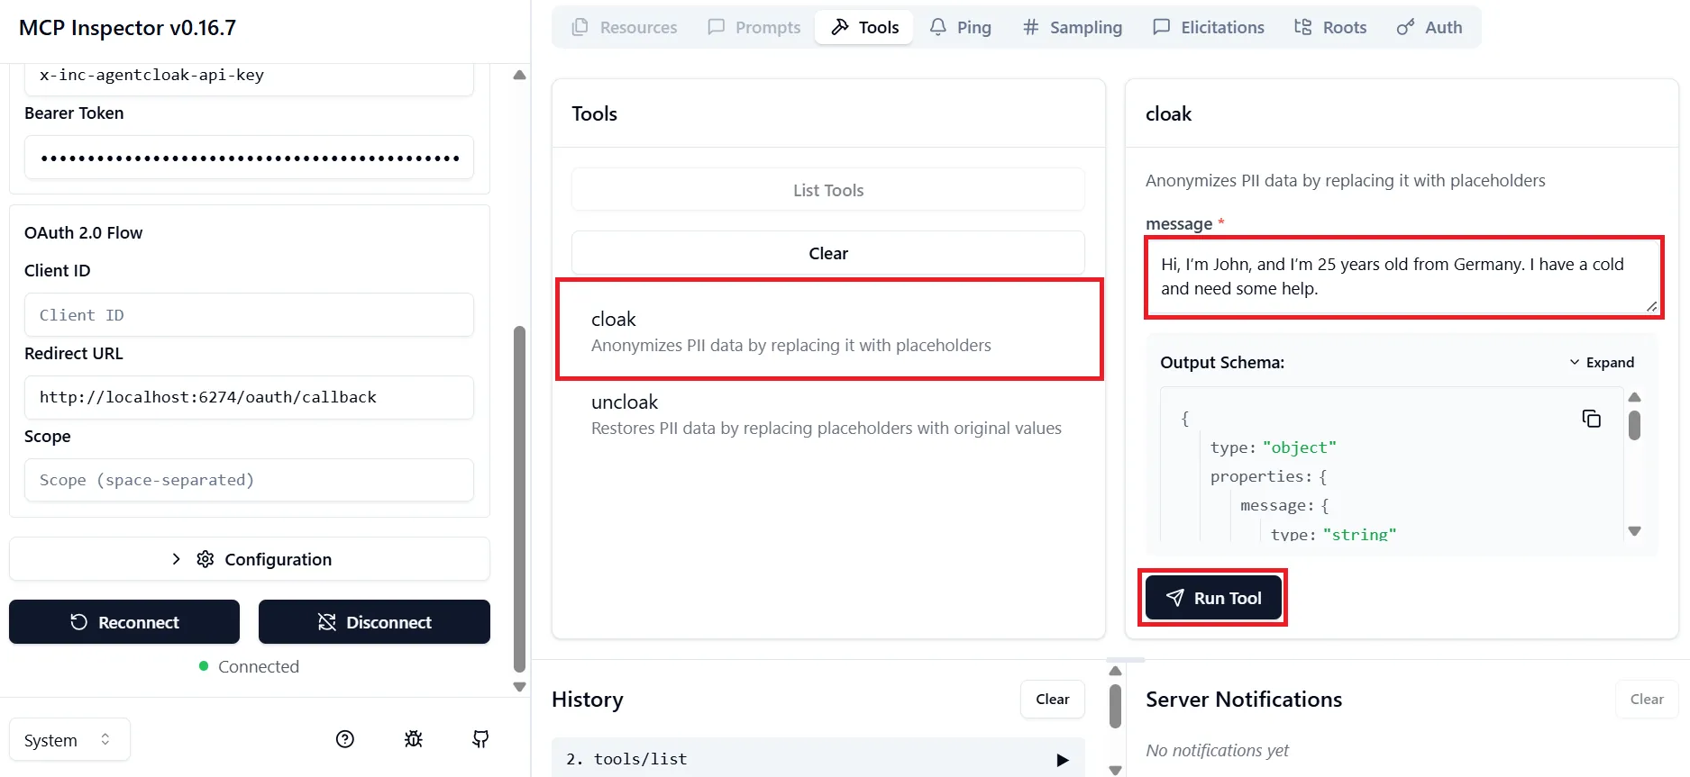The width and height of the screenshot is (1690, 777).
Task: Open the Auth tab
Action: tap(1430, 27)
